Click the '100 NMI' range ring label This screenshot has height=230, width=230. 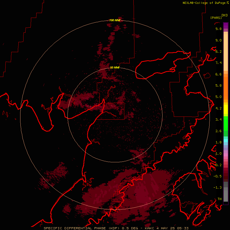tap(115, 20)
